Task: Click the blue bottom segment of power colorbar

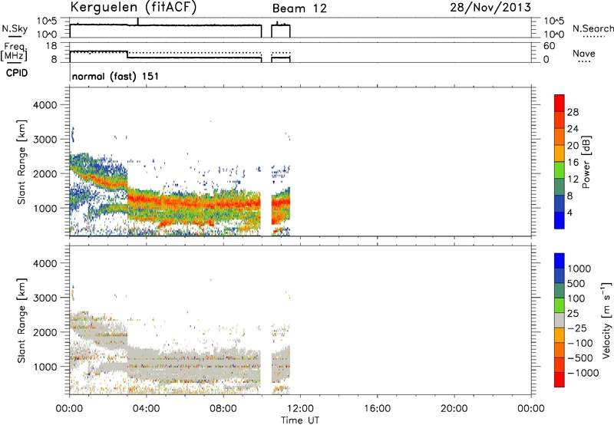Action: (x=560, y=220)
